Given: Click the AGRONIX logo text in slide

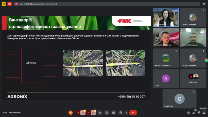Looking at the screenshot, I should (17, 97).
